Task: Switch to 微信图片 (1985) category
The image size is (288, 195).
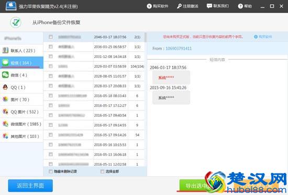Action: pyautogui.click(x=21, y=124)
